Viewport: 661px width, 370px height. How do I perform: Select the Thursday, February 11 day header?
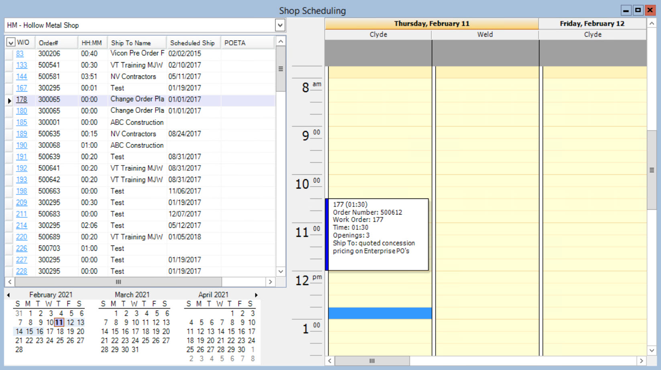[x=432, y=24]
